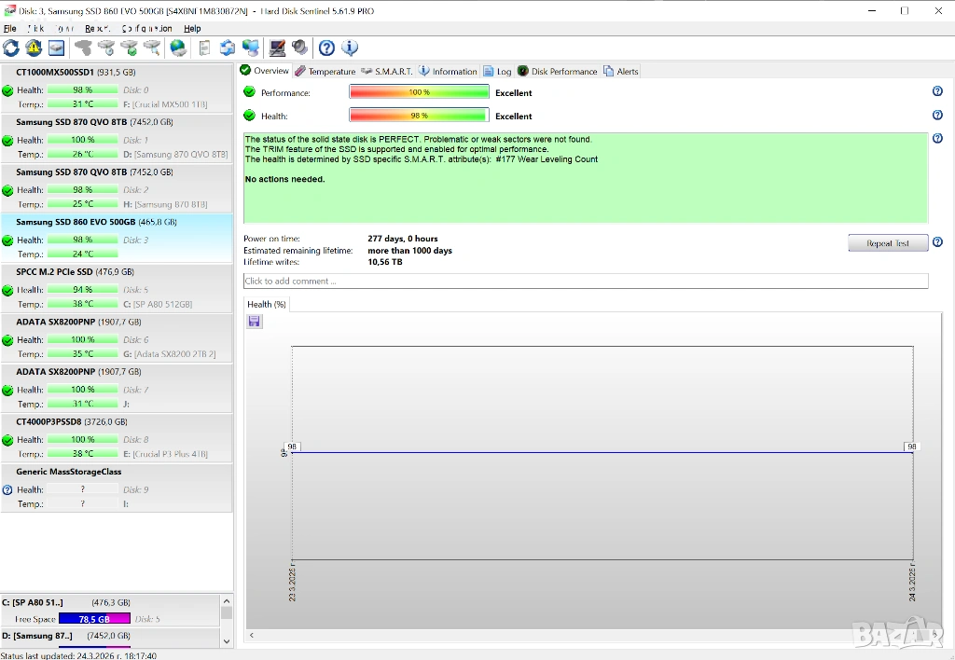The image size is (955, 660).
Task: Open the Temperature tab
Action: coord(325,72)
